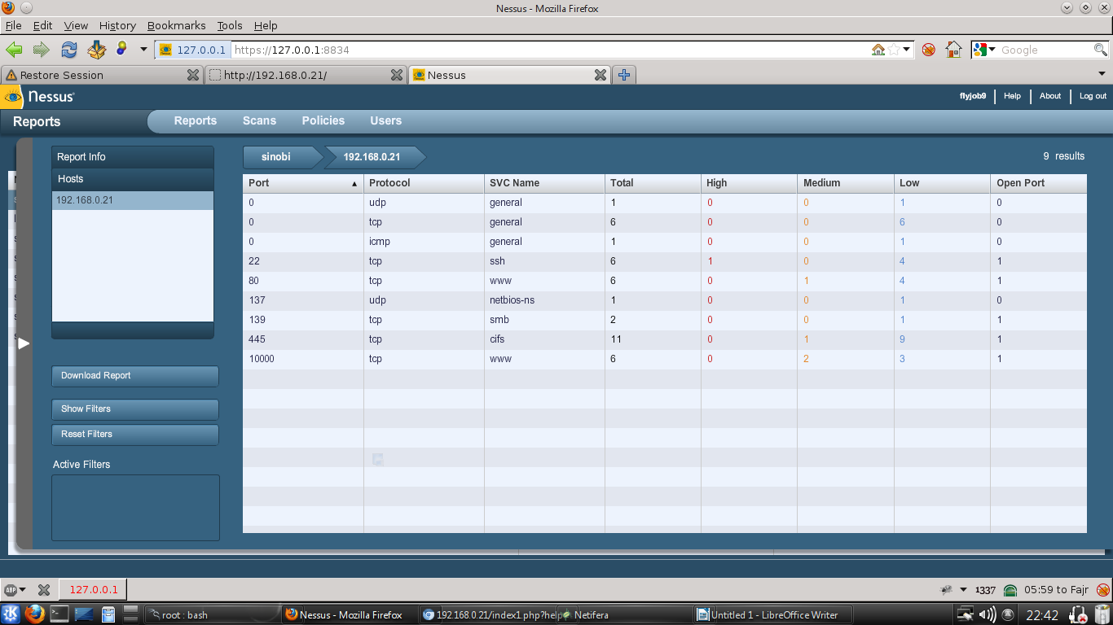Open the Nessus Help link

pos(1012,96)
